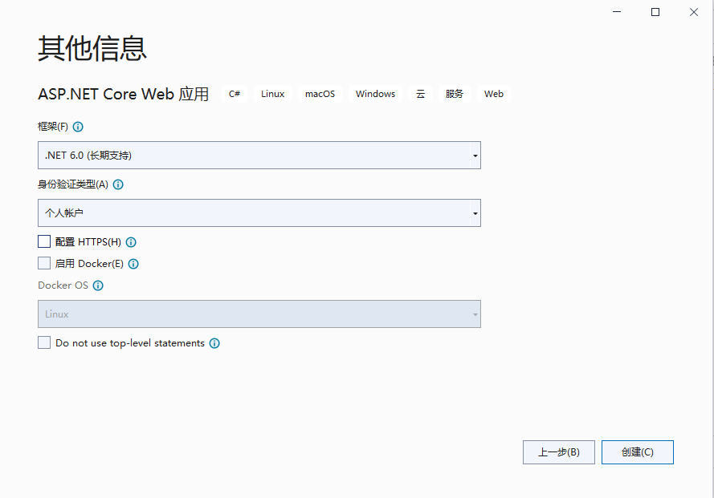This screenshot has height=498, width=714.
Task: Go back with 上一步(B) button
Action: pos(558,452)
